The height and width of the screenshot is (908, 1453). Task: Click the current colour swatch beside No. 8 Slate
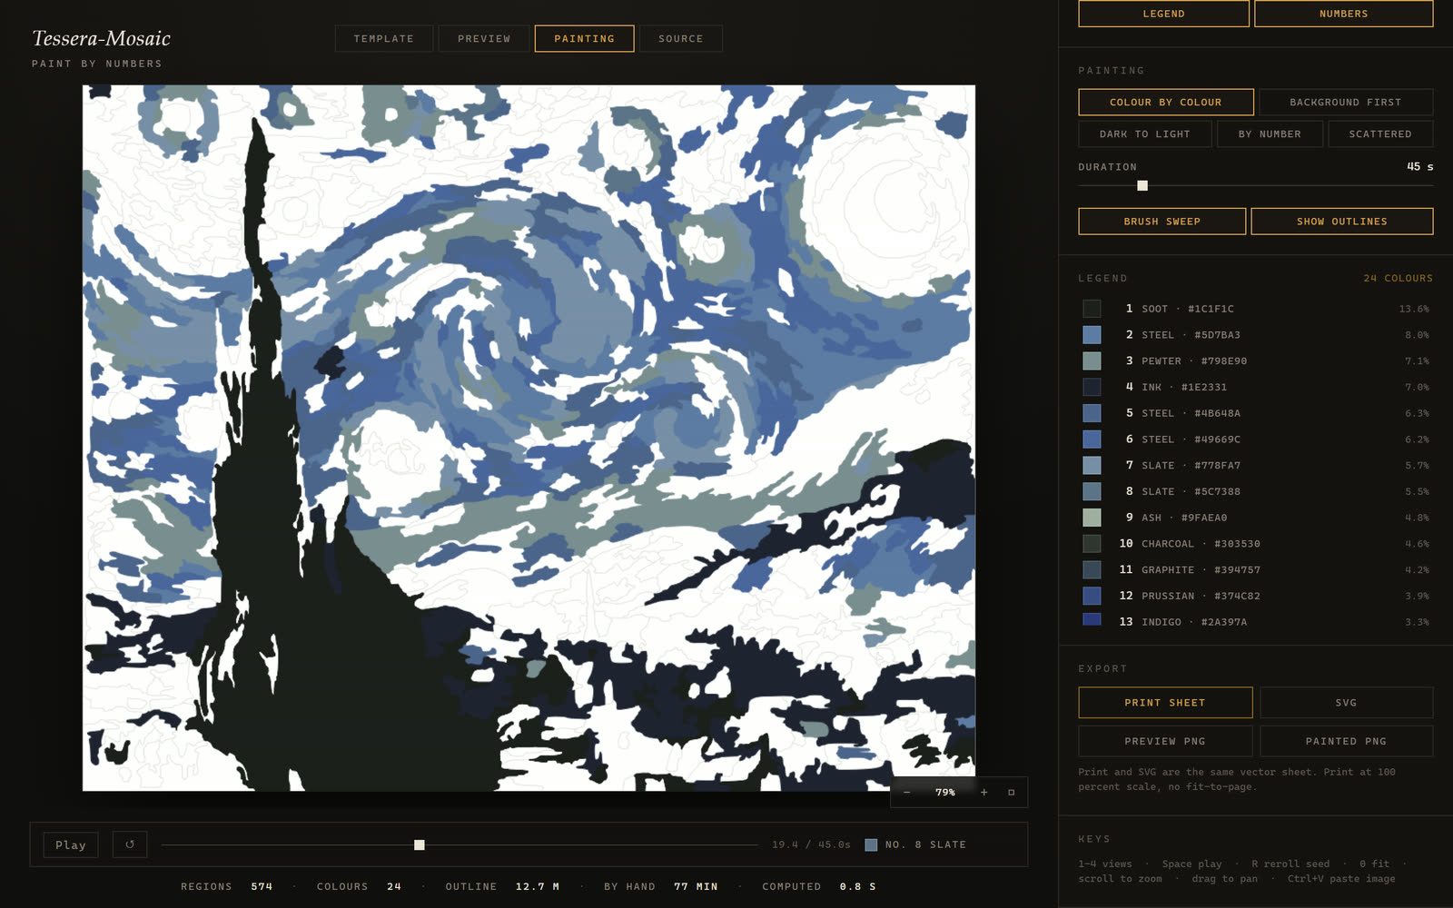871,845
